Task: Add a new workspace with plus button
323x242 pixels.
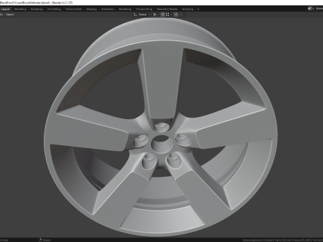Action: [198, 9]
